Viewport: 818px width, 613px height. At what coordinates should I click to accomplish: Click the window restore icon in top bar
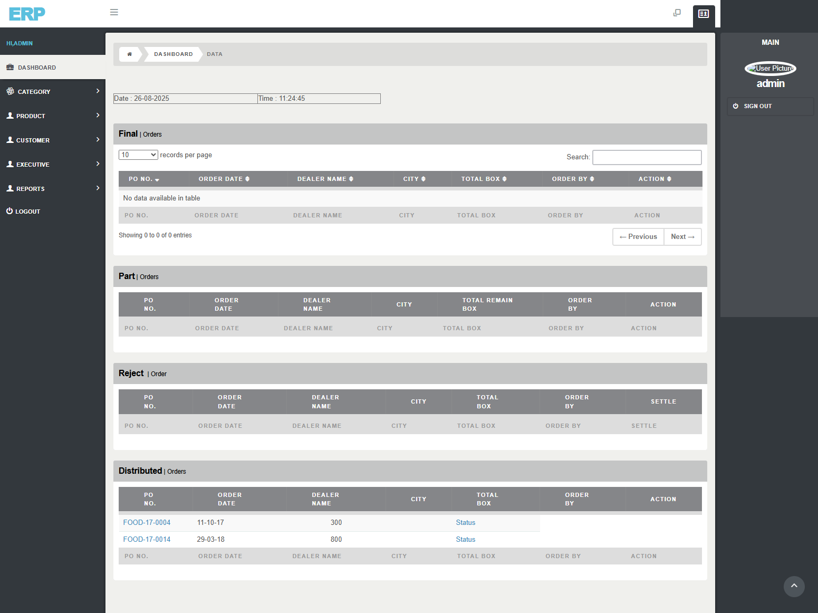click(677, 13)
